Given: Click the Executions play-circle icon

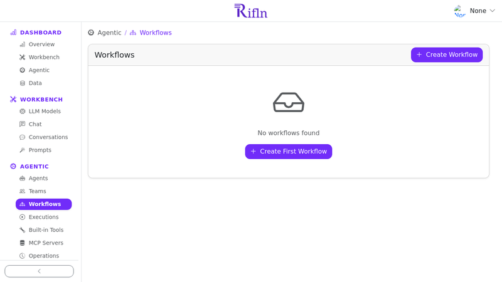Looking at the screenshot, I should coord(22,217).
